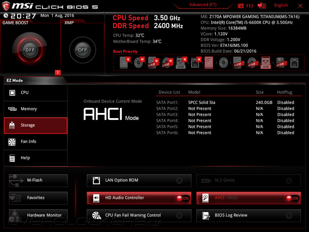
Task: Click the F12 screenshot label
Action: tap(250, 6)
